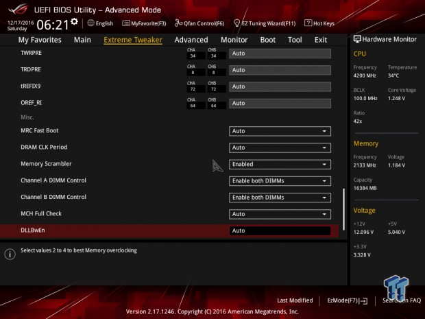Screen dimensions: 425x319
Task: Click the CPU temperature 34°C value
Action: click(393, 75)
